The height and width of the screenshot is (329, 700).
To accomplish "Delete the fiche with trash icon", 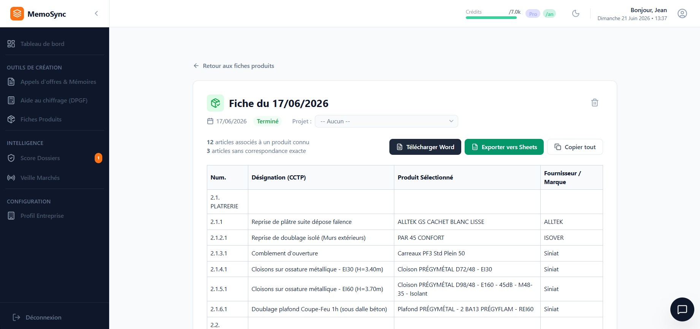I will pyautogui.click(x=595, y=102).
